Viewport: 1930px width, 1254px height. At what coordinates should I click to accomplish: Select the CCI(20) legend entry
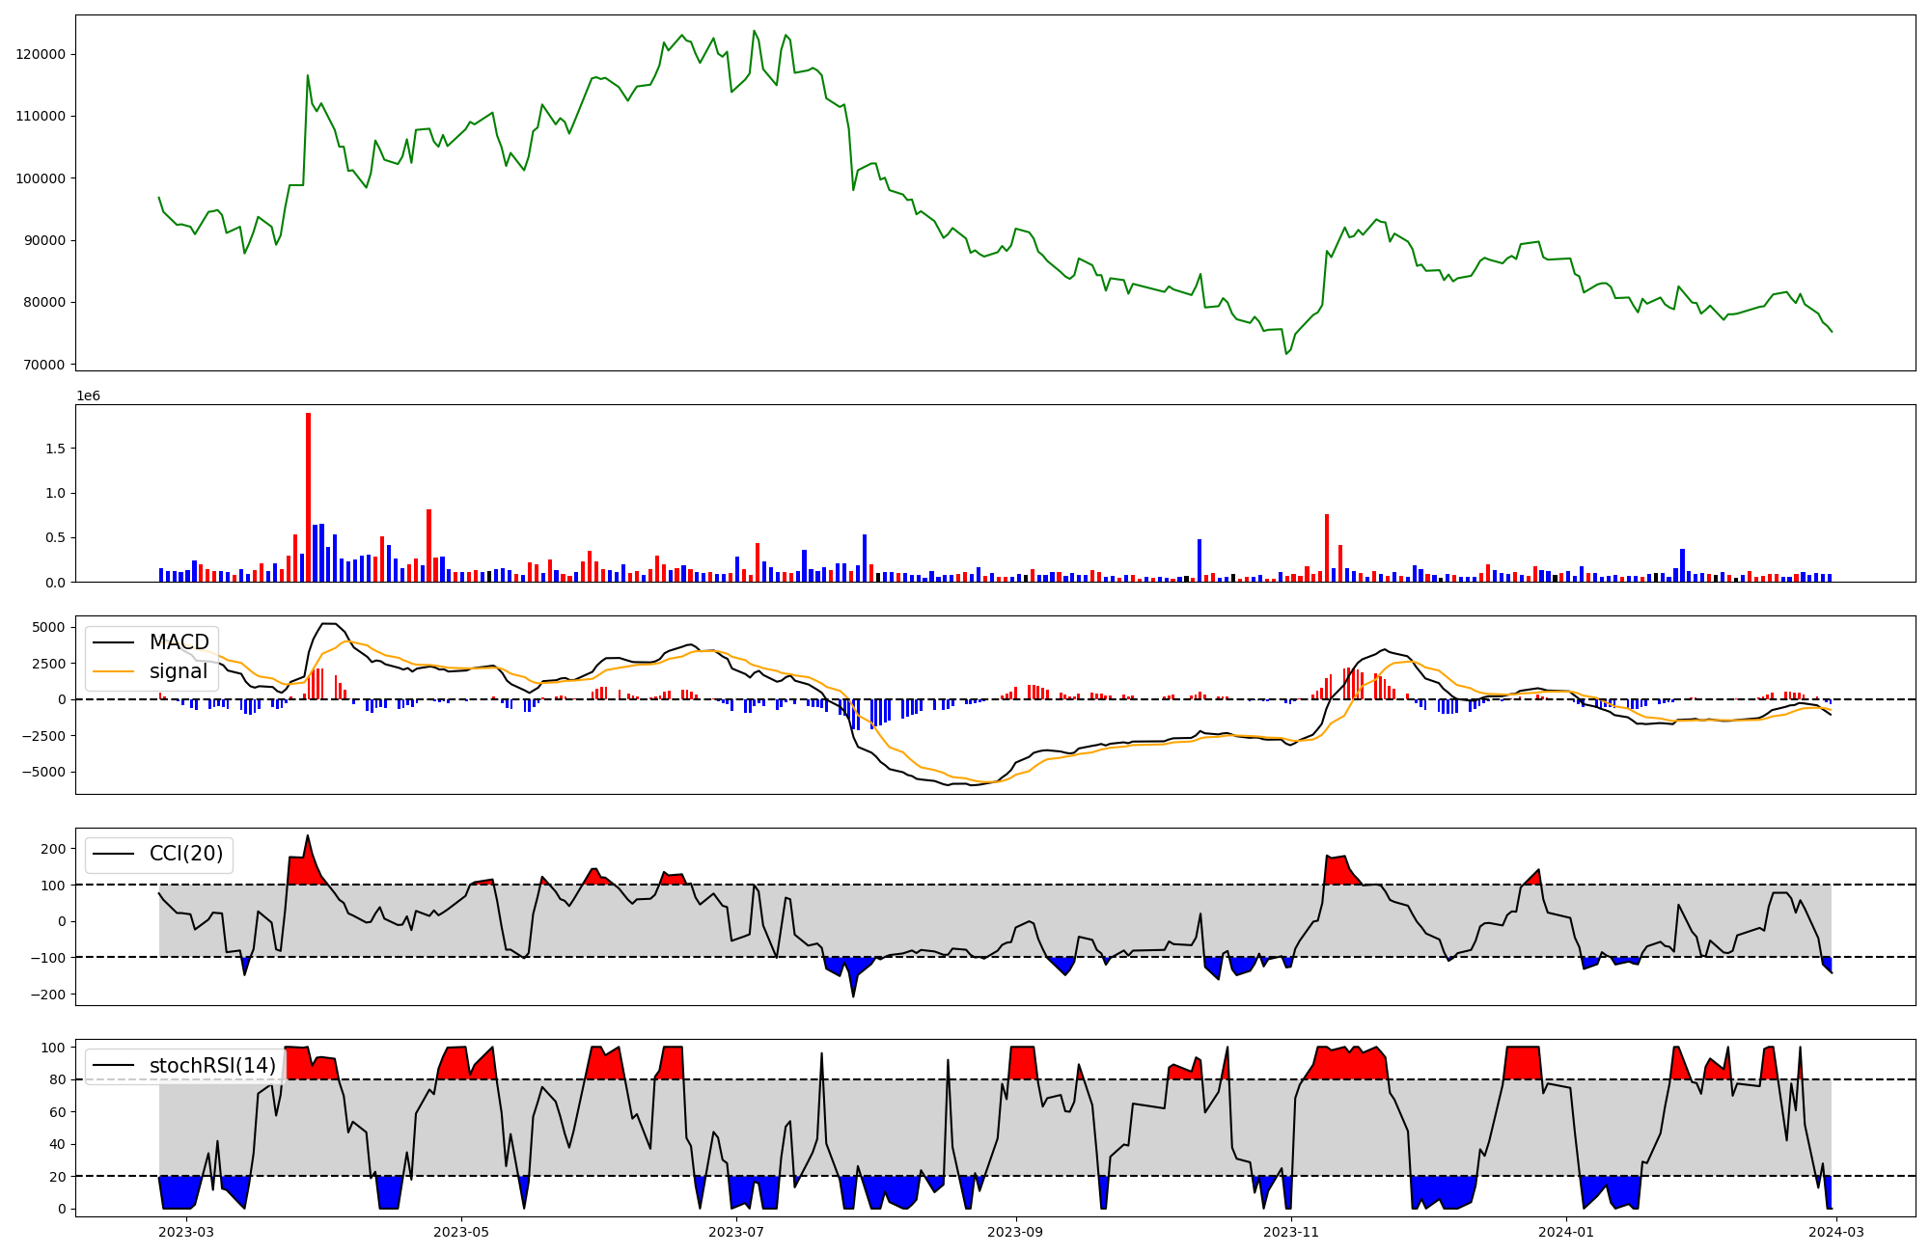click(185, 854)
